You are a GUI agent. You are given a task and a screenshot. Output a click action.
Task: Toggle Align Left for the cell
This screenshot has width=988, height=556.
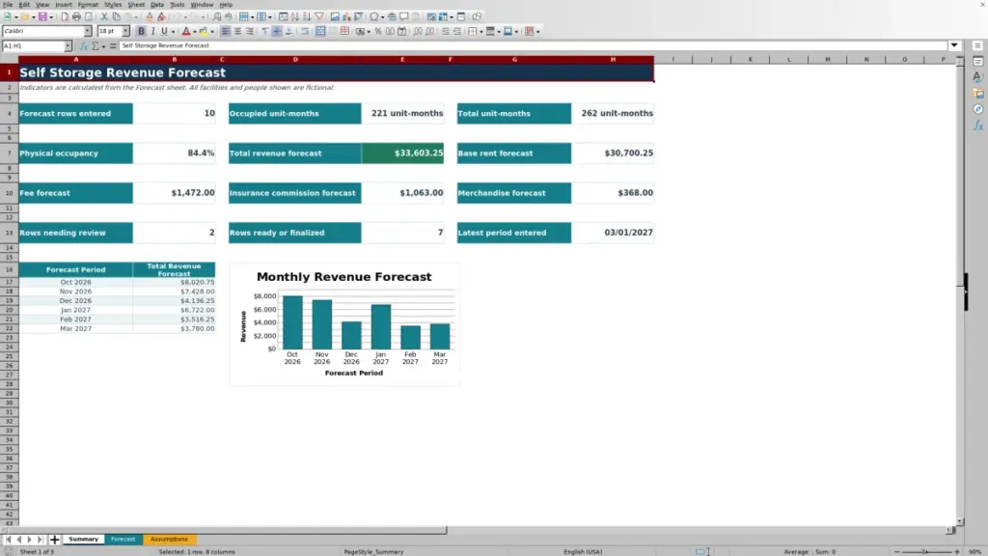(226, 31)
